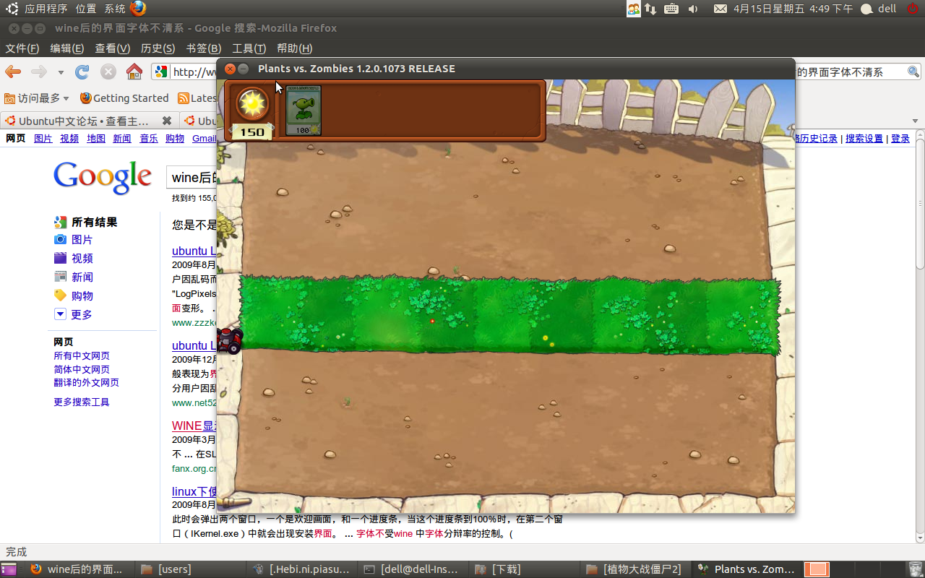This screenshot has width=925, height=578.
Task: Reload the page in Firefox
Action: pyautogui.click(x=82, y=72)
